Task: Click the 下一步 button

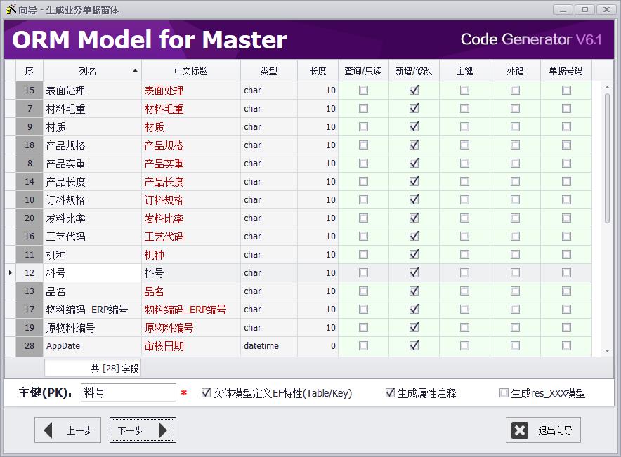Action: [x=143, y=430]
